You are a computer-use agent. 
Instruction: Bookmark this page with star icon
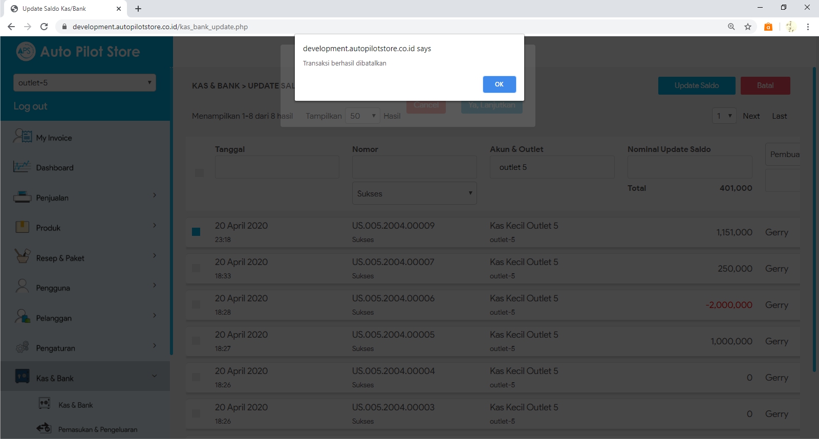(x=748, y=27)
